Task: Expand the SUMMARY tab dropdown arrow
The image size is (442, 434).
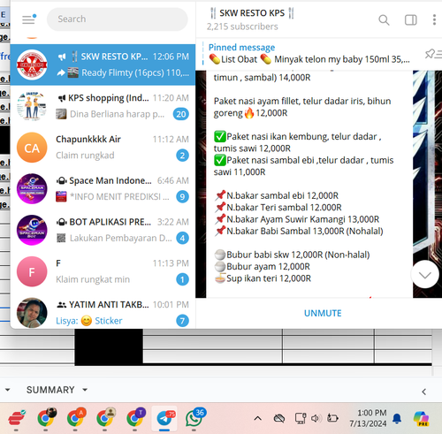Action: point(85,390)
